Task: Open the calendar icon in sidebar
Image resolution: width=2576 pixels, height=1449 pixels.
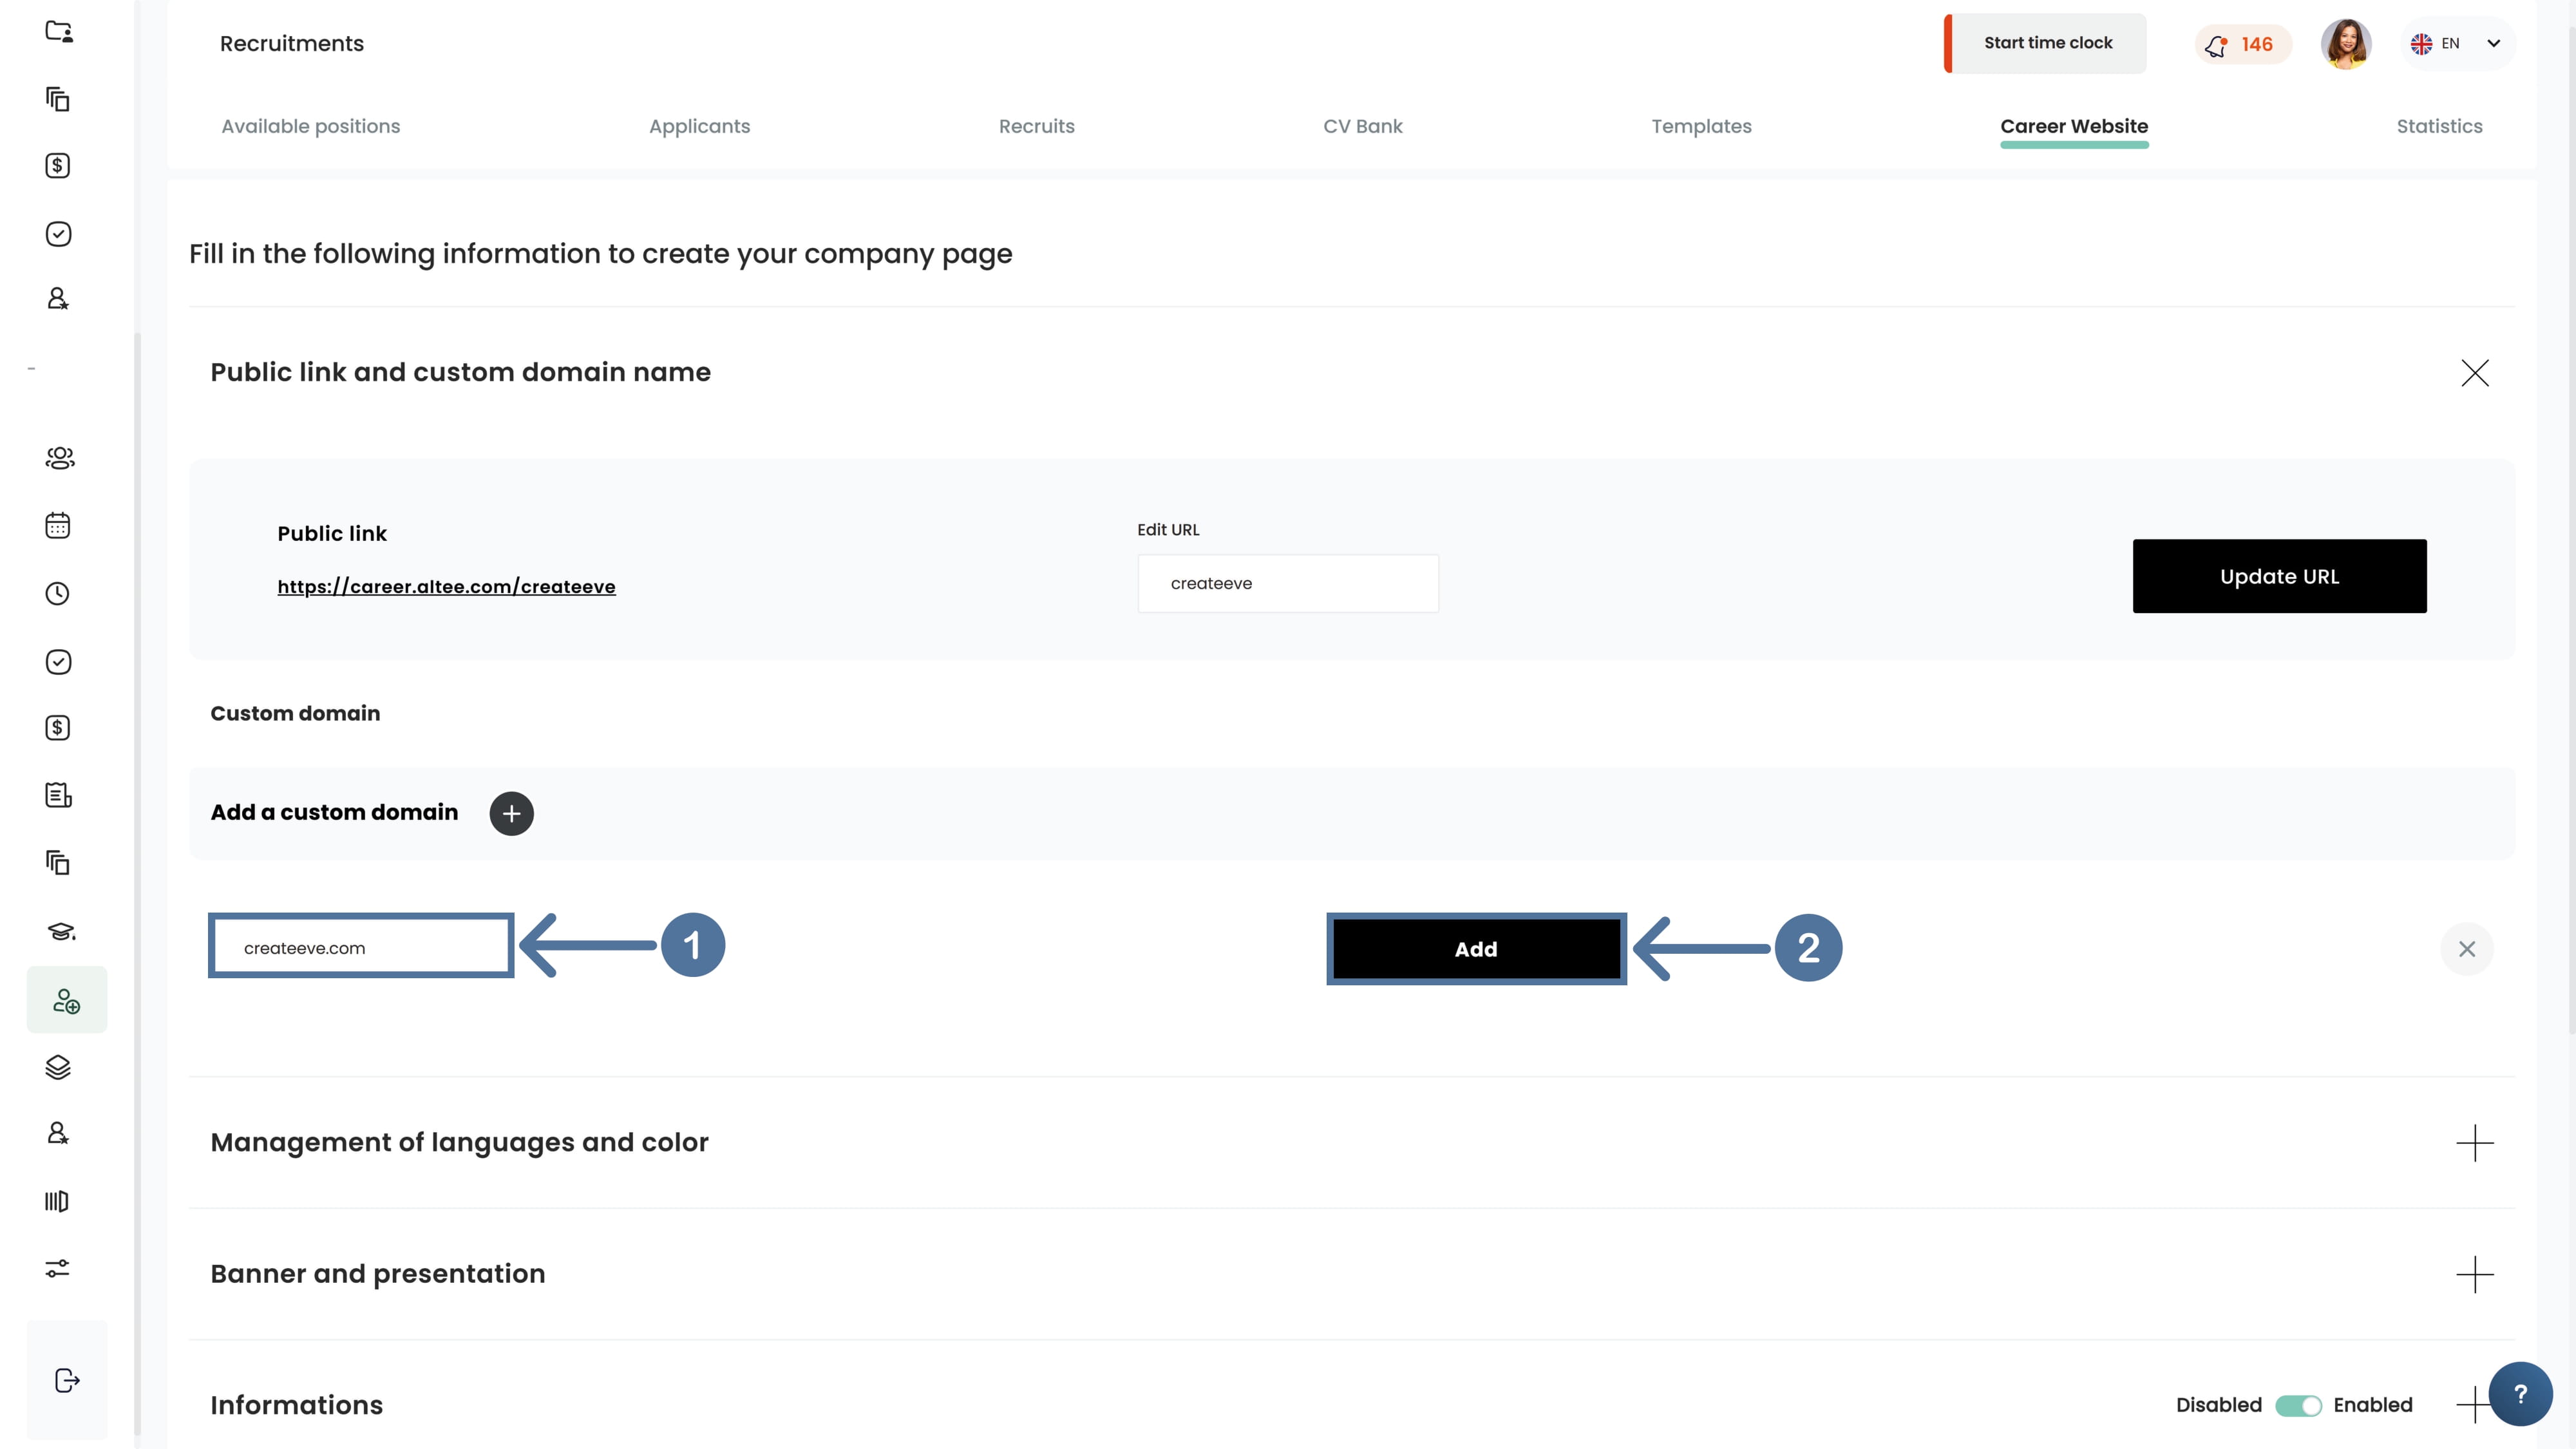Action: click(x=58, y=526)
